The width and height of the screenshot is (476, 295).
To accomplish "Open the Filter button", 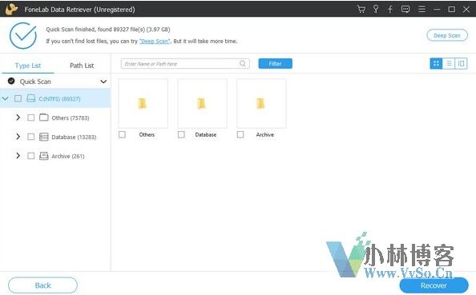I will click(x=276, y=64).
